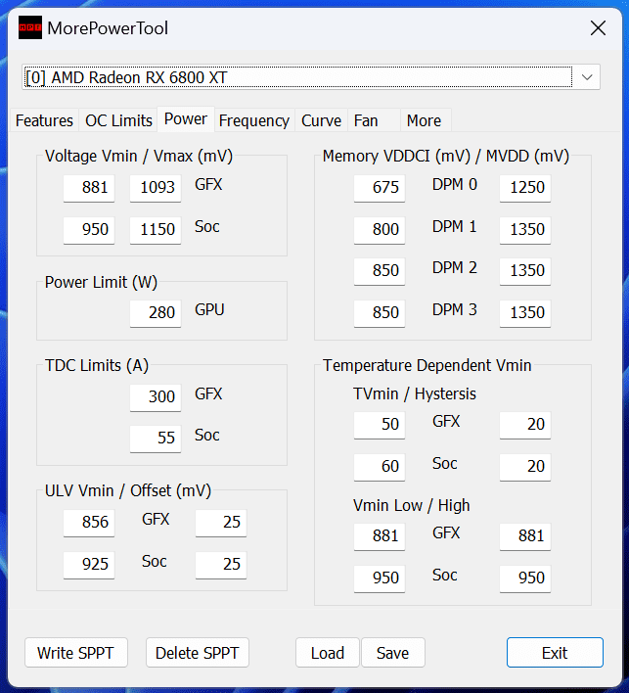Click the Soc Vmax field showing 1150
The height and width of the screenshot is (693, 629).
pos(156,230)
